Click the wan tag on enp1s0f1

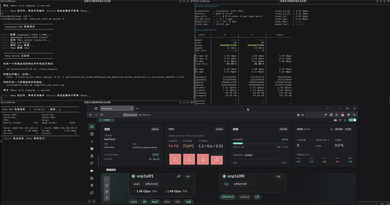(x=137, y=184)
